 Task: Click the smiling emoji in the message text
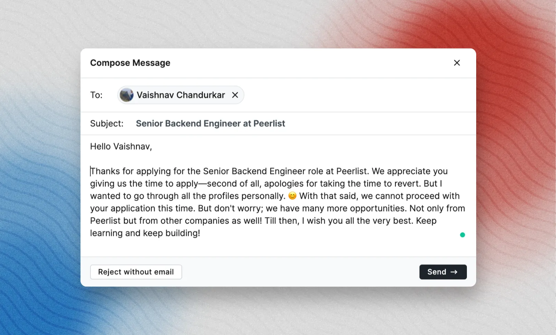pos(292,196)
